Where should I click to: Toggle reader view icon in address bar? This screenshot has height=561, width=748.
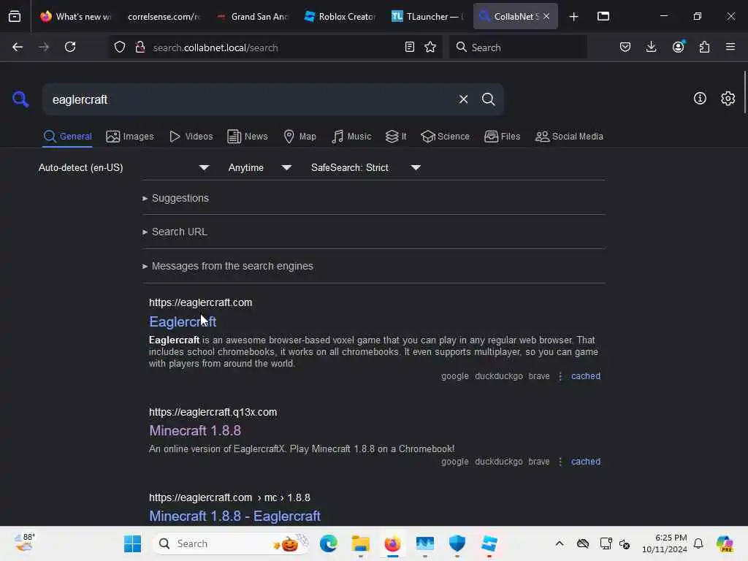coord(409,47)
